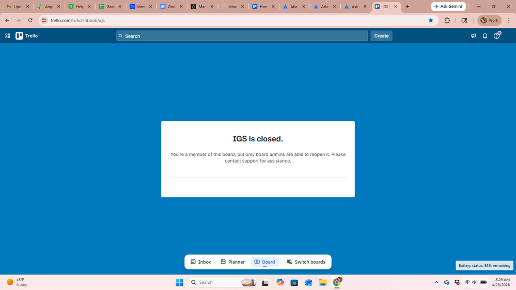Open the Inbox view in bottom bar

pyautogui.click(x=201, y=262)
